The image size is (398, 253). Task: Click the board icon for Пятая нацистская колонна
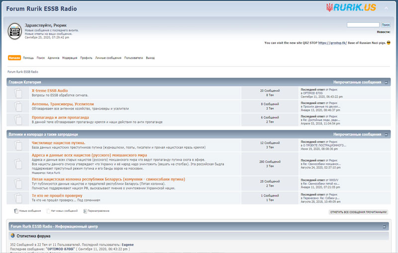[18, 184]
